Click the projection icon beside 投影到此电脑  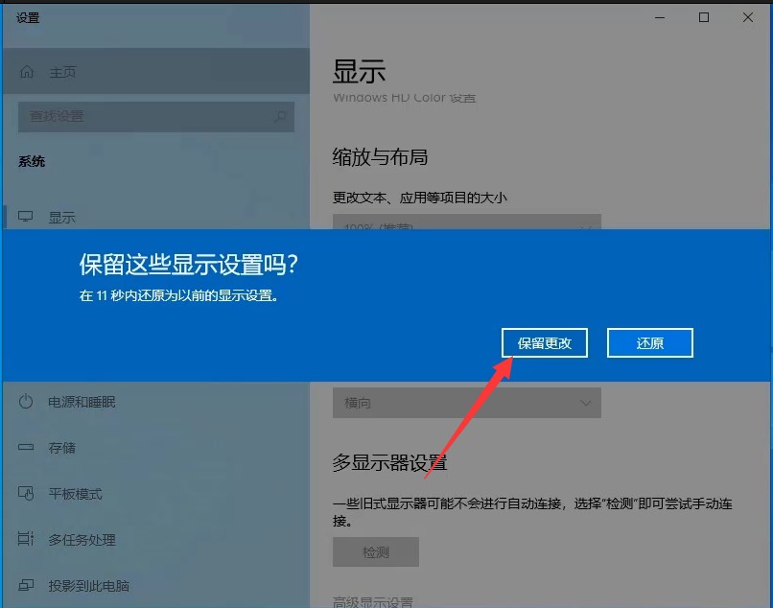pos(27,586)
